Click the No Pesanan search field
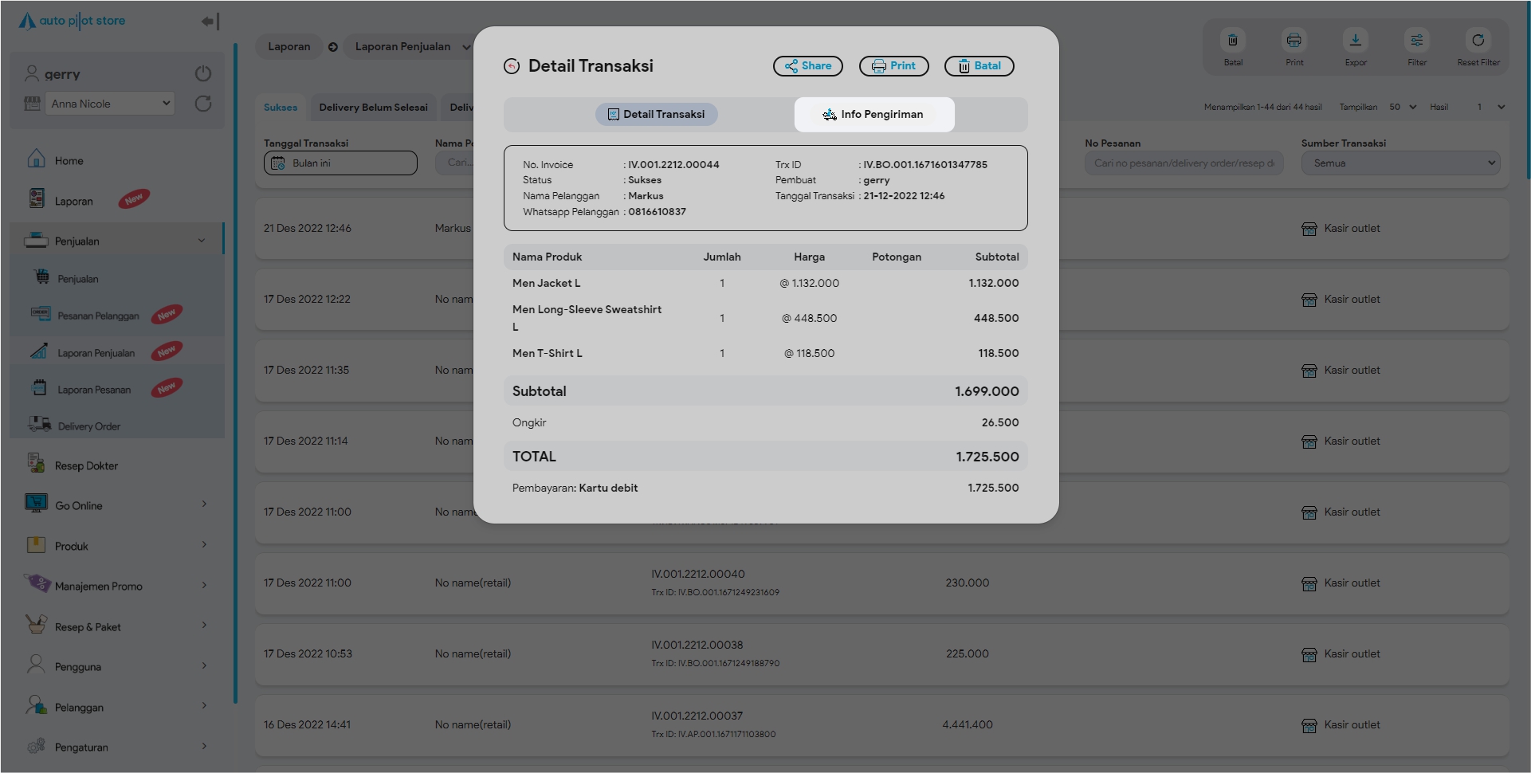Screen dimensions: 1531x773 coord(1183,163)
